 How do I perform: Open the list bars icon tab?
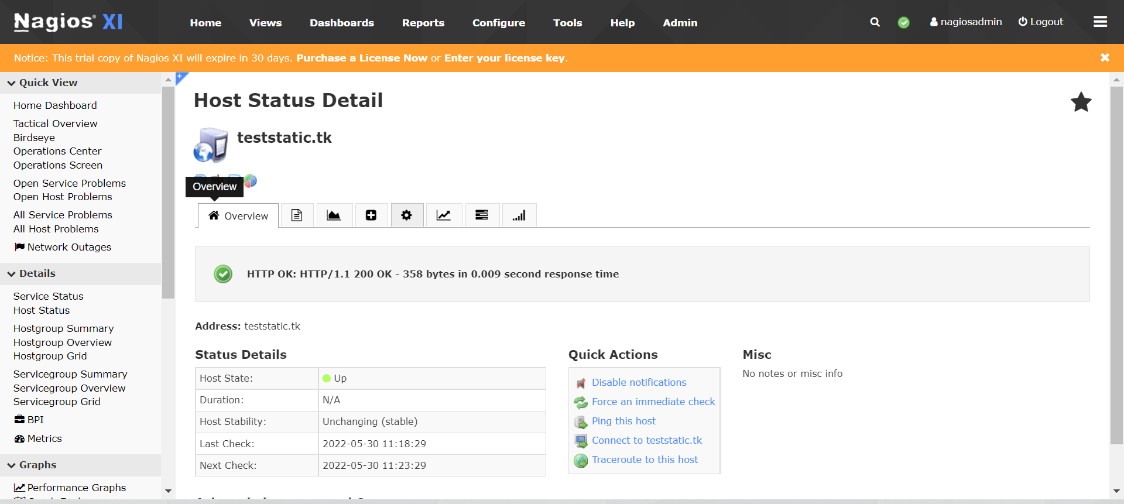click(482, 215)
